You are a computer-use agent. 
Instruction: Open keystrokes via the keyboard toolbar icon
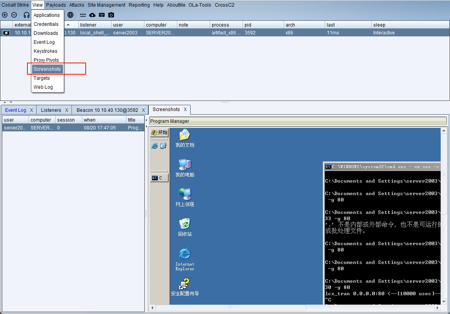tap(102, 15)
